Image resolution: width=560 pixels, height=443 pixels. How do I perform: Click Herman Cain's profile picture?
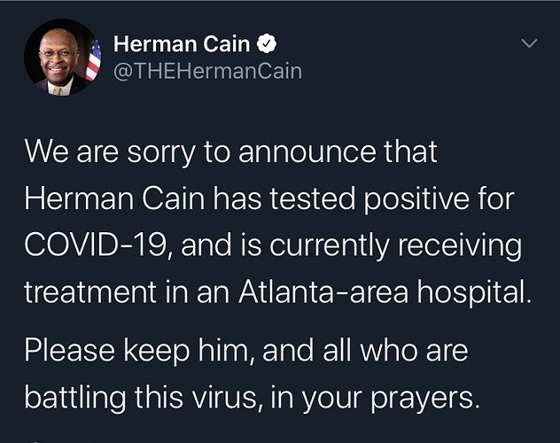click(62, 57)
